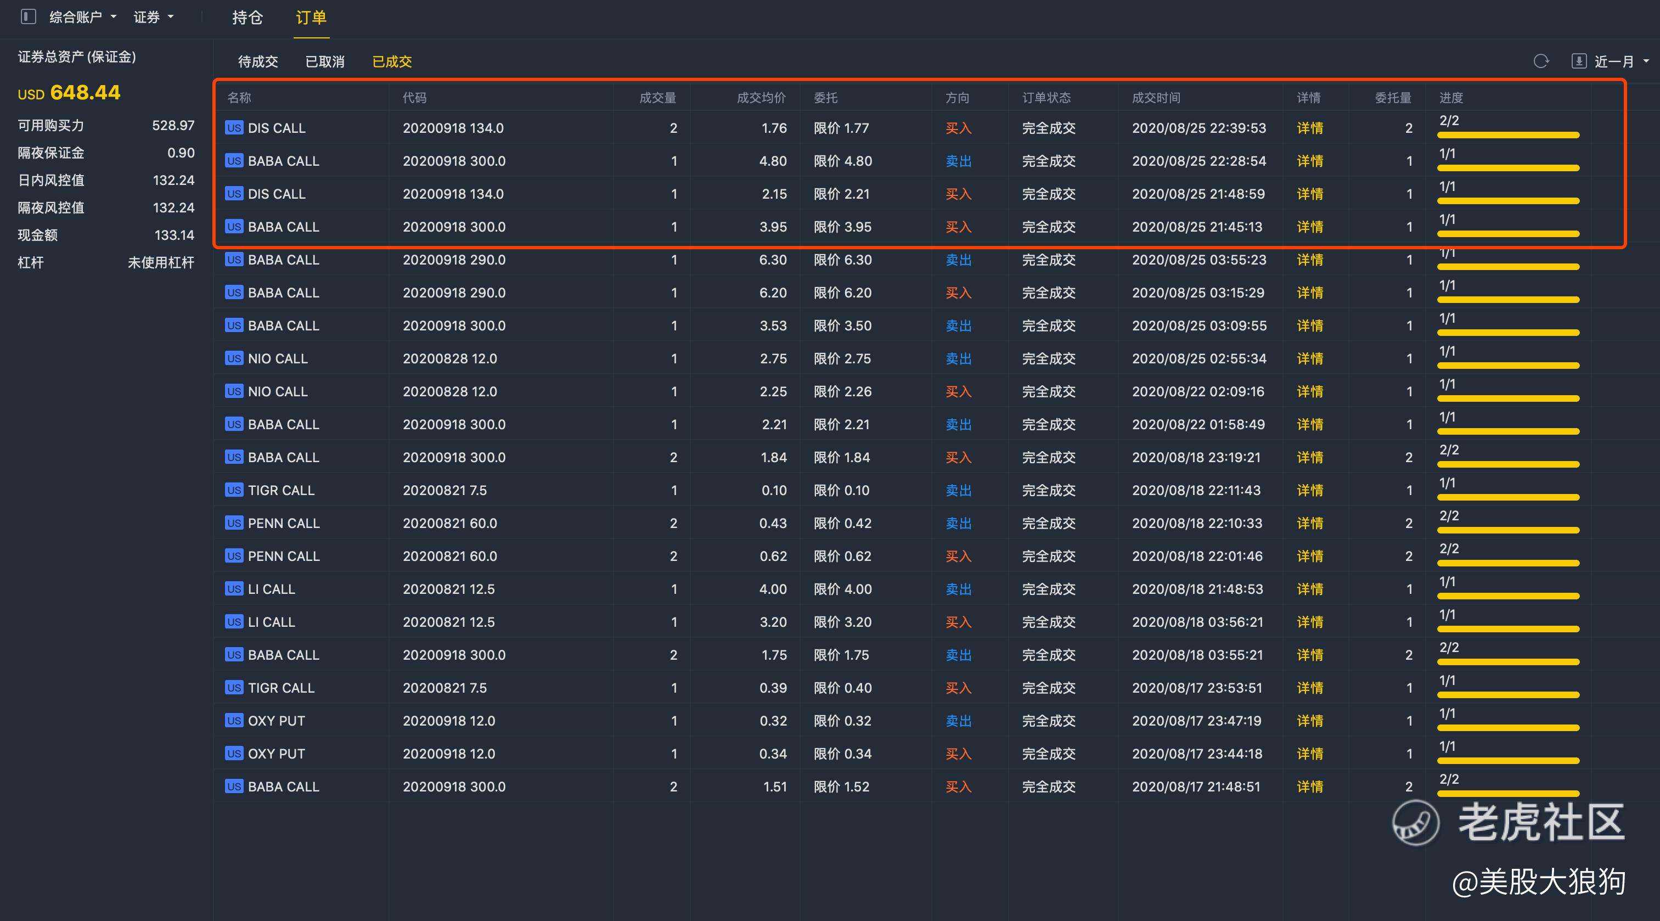Open 详情 for BABA CALL 03:55:23 order
The image size is (1660, 921).
click(1309, 260)
